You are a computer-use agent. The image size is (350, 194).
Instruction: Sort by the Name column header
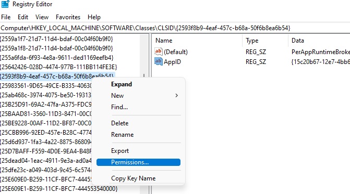(x=164, y=41)
